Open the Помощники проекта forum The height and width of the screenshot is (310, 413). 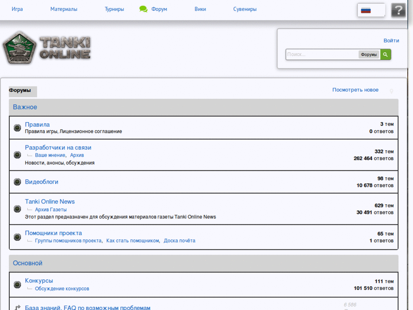pyautogui.click(x=54, y=233)
